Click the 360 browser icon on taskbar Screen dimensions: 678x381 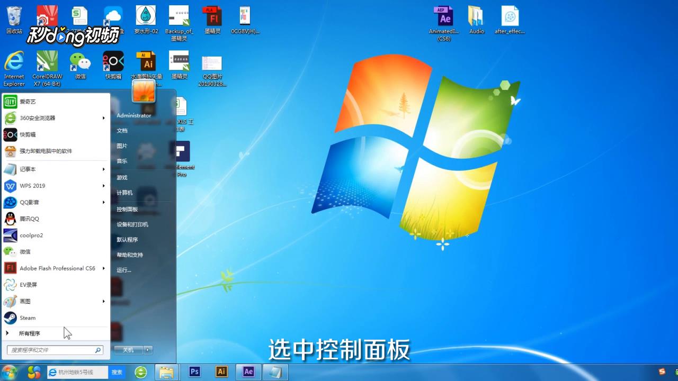141,372
